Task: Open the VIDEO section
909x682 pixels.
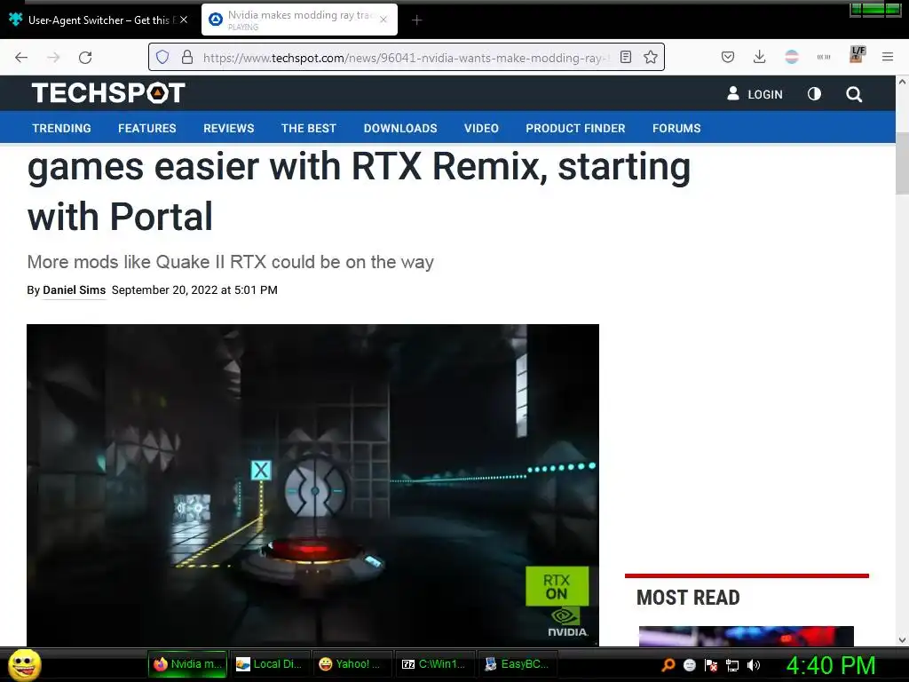Action: 481,128
